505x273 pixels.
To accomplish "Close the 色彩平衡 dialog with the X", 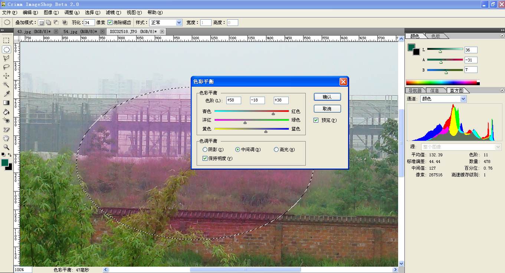I will 343,81.
